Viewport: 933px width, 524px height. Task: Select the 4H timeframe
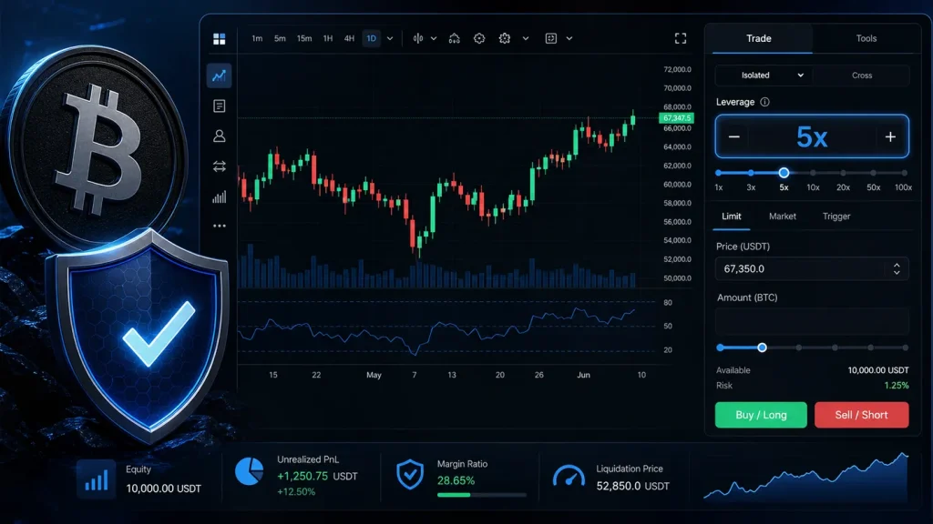[349, 38]
